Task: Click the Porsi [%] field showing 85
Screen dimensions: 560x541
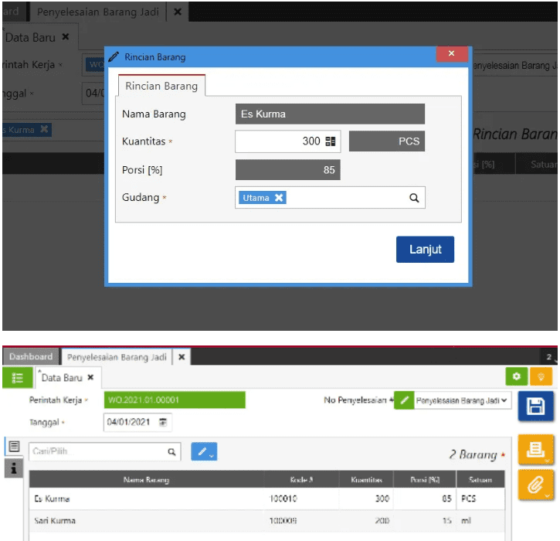Action: coord(288,170)
